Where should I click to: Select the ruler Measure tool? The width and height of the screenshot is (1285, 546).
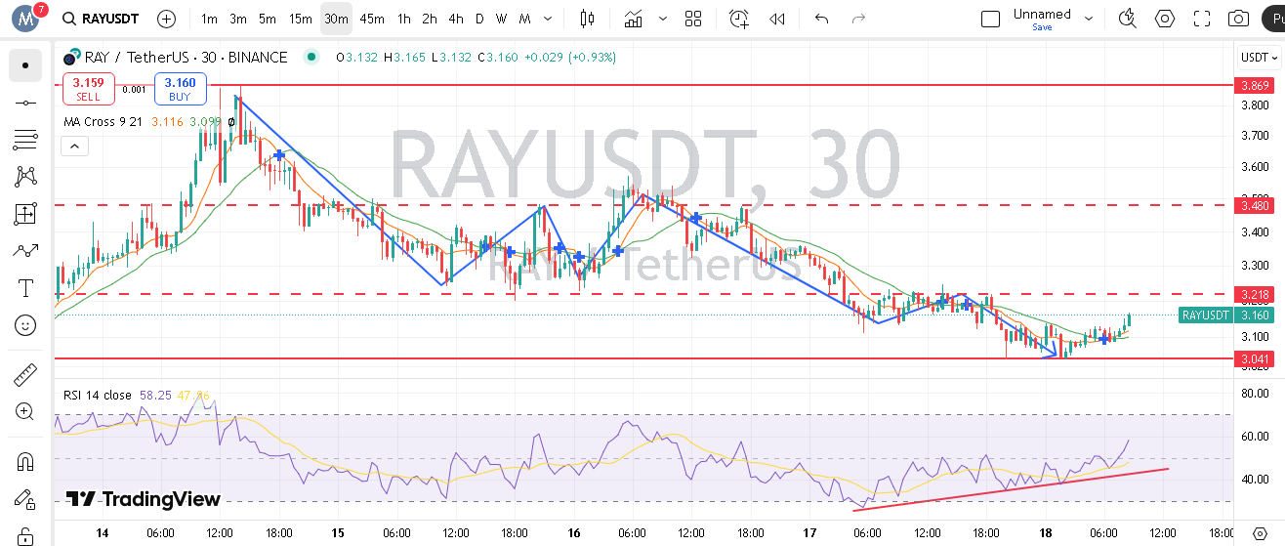(x=25, y=374)
